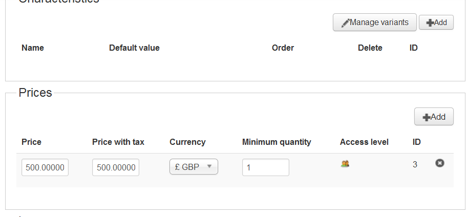This screenshot has width=467, height=217.
Task: Open the access level users icon
Action: [x=345, y=164]
